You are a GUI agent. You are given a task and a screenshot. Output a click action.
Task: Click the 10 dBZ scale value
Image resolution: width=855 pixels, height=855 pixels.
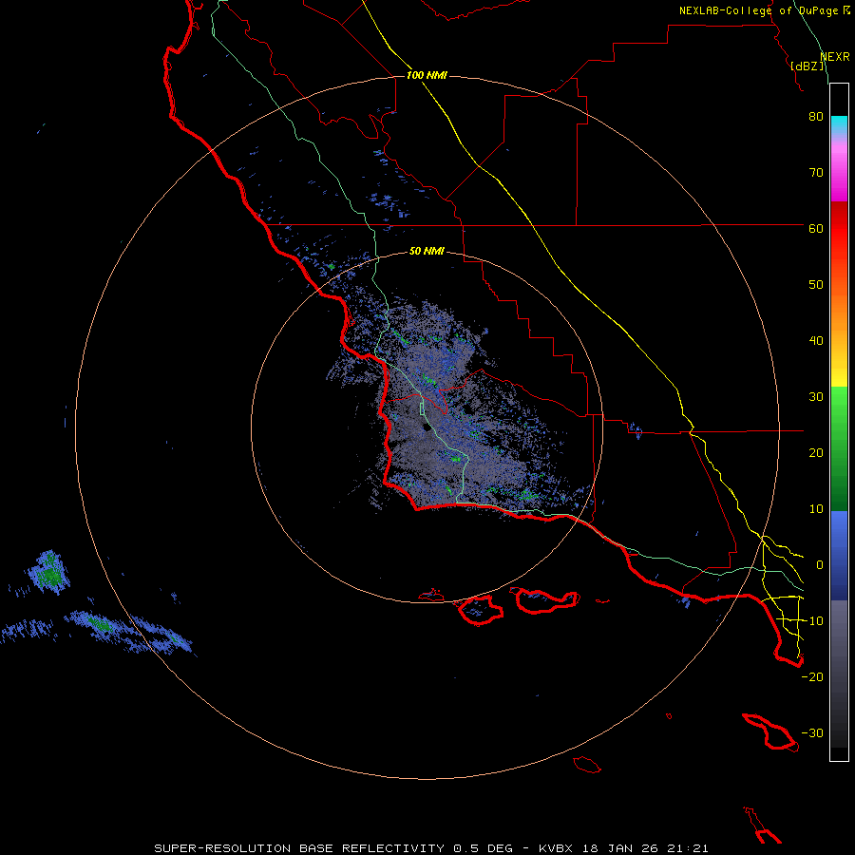816,509
